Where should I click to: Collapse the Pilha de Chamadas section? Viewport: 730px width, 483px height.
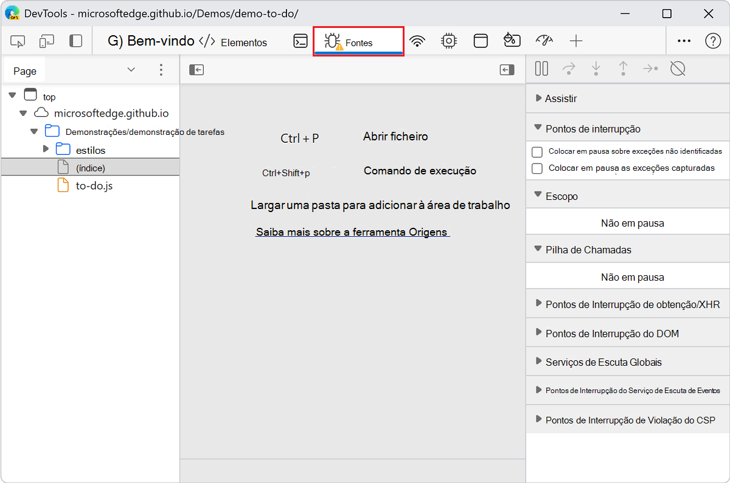[x=538, y=249]
